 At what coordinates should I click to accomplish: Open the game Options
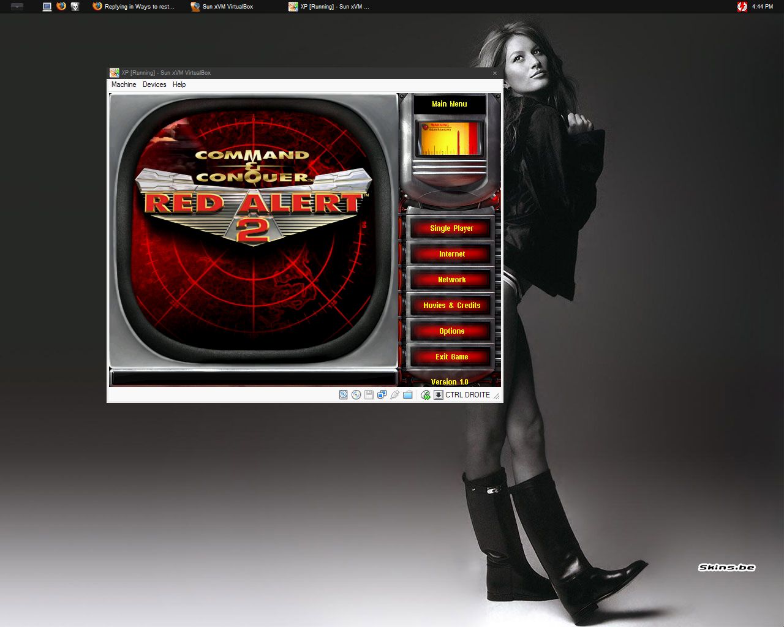(451, 331)
